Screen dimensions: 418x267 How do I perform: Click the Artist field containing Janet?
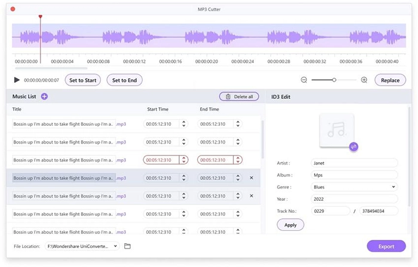[354, 163]
